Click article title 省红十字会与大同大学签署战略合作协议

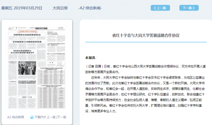(x=146, y=35)
